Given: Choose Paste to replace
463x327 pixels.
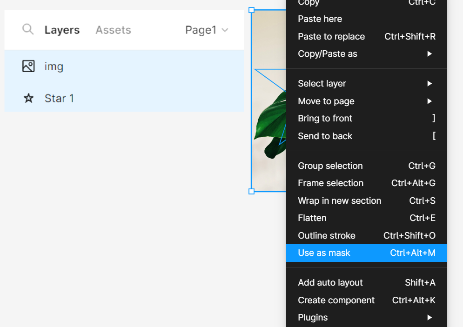Looking at the screenshot, I should pos(366,36).
